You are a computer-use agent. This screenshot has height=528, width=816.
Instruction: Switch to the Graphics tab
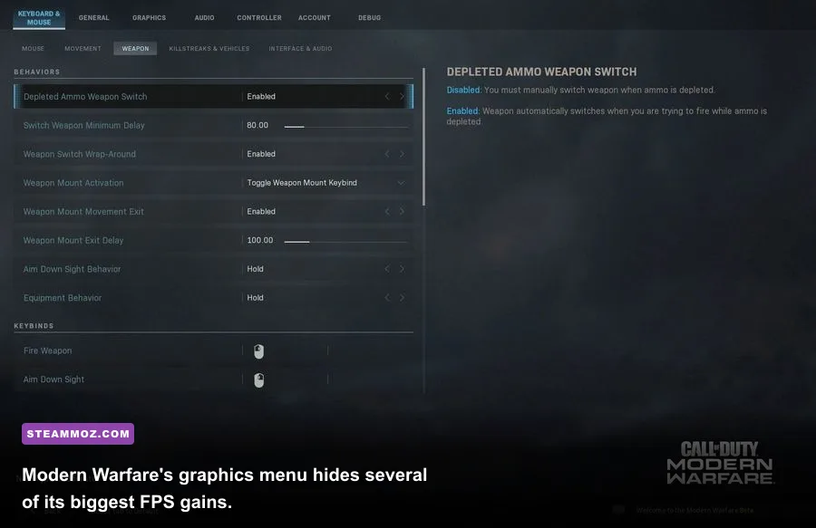[x=149, y=18]
